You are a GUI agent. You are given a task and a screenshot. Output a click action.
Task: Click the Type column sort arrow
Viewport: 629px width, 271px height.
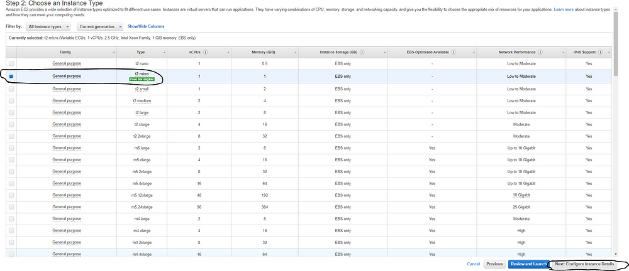tap(164, 53)
